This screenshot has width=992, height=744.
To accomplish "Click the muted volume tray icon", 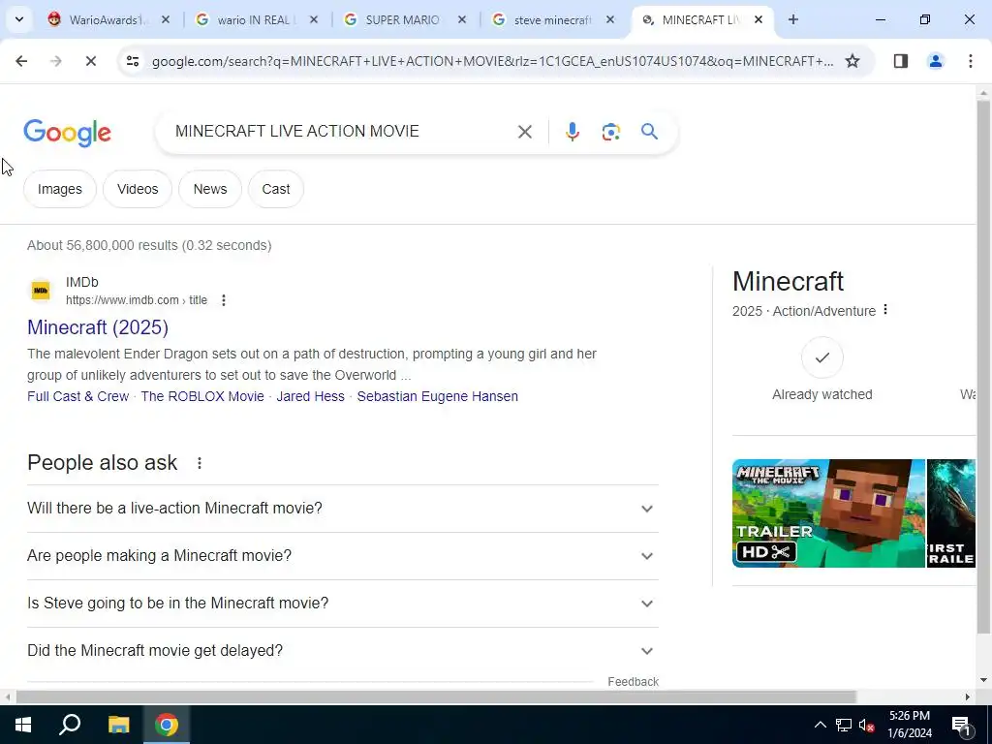I will [x=867, y=725].
